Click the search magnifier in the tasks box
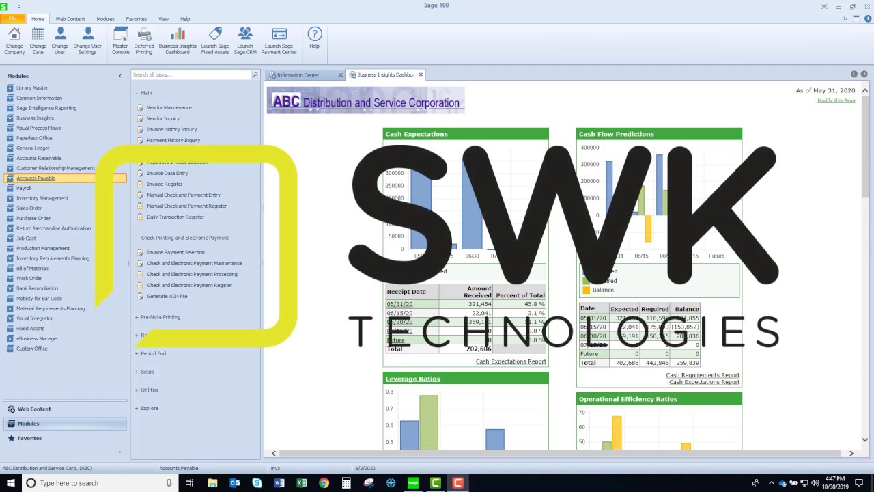The image size is (874, 492). click(255, 74)
